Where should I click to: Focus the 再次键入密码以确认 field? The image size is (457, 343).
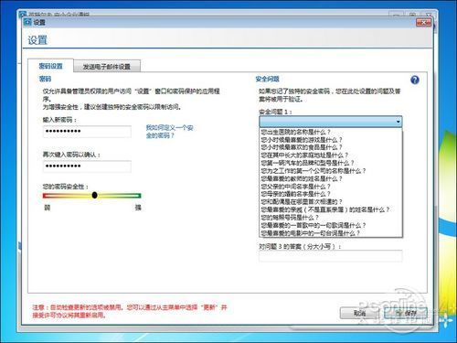pos(87,166)
